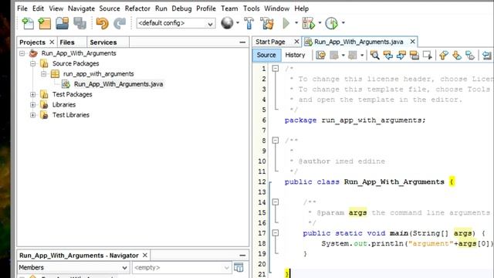Click the Debug Project icon
Screen dimensions: 494x278
(x=309, y=23)
